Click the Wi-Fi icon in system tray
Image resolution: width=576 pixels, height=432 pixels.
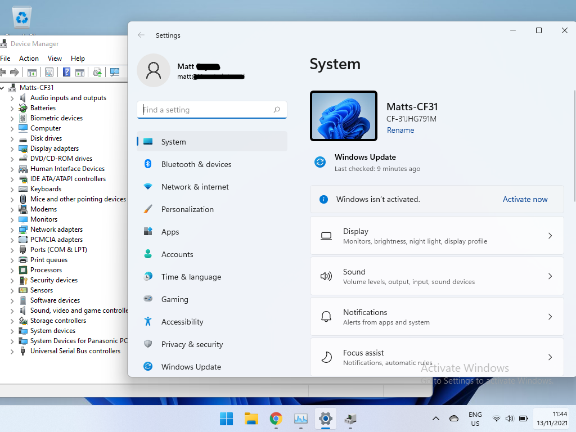(496, 418)
